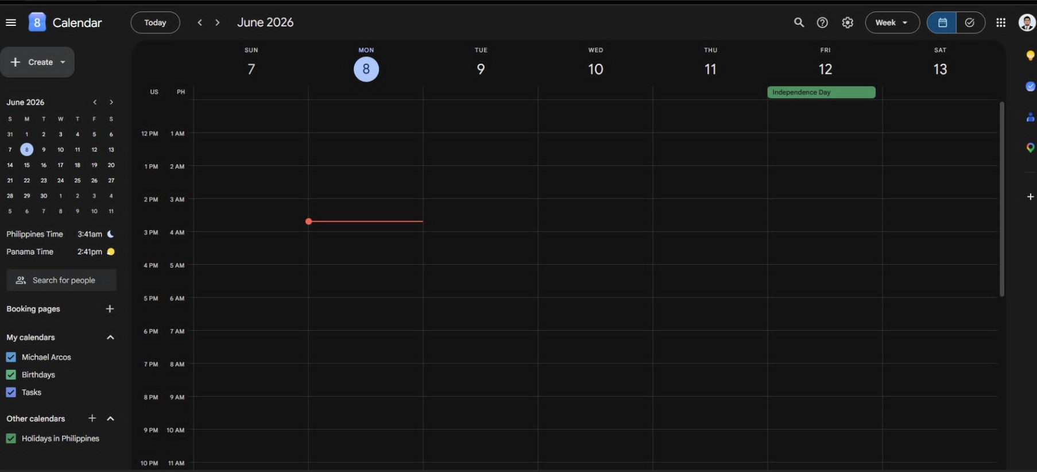Add other calendars plus icon

pyautogui.click(x=92, y=418)
